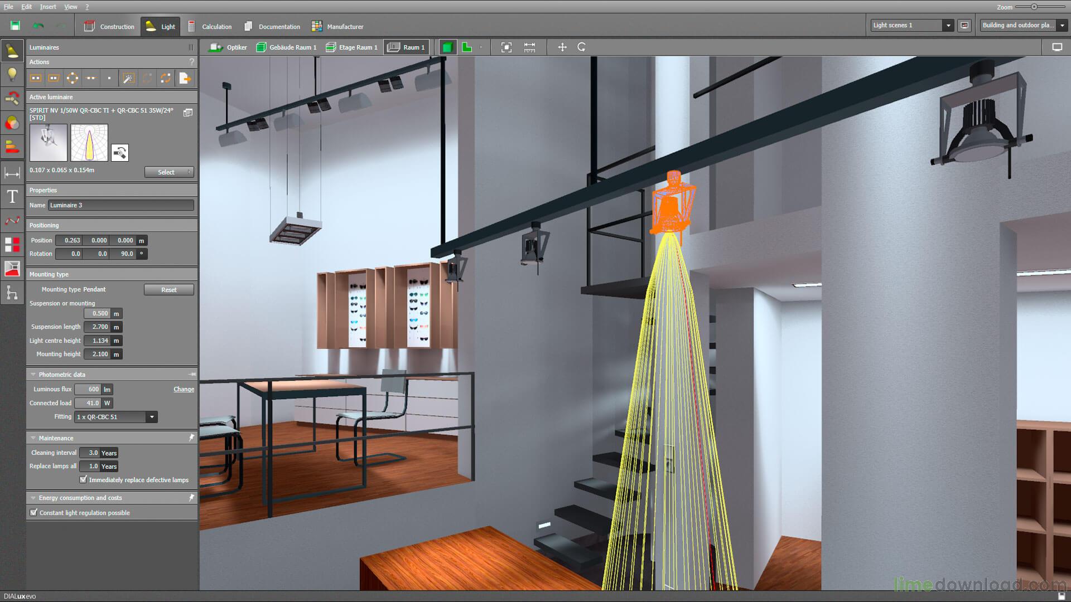
Task: Click the replace luminaires rotate icon
Action: tap(166, 78)
